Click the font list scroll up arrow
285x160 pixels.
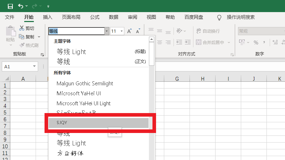point(151,39)
